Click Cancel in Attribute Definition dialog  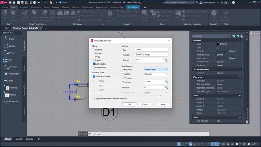click(x=145, y=105)
